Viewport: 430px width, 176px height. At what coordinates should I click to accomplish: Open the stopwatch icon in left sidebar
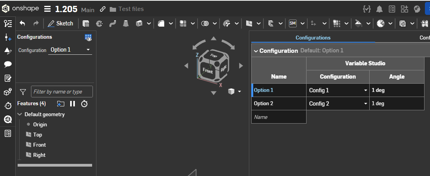[x=8, y=105]
